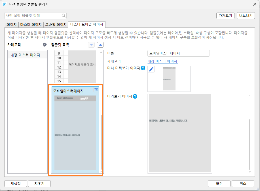This screenshot has width=260, height=191.
Task: Click the preview panel scrollbar thumb
Action: (250, 145)
